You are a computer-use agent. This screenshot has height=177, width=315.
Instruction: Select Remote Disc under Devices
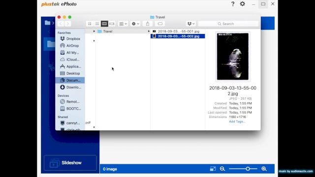[70, 102]
